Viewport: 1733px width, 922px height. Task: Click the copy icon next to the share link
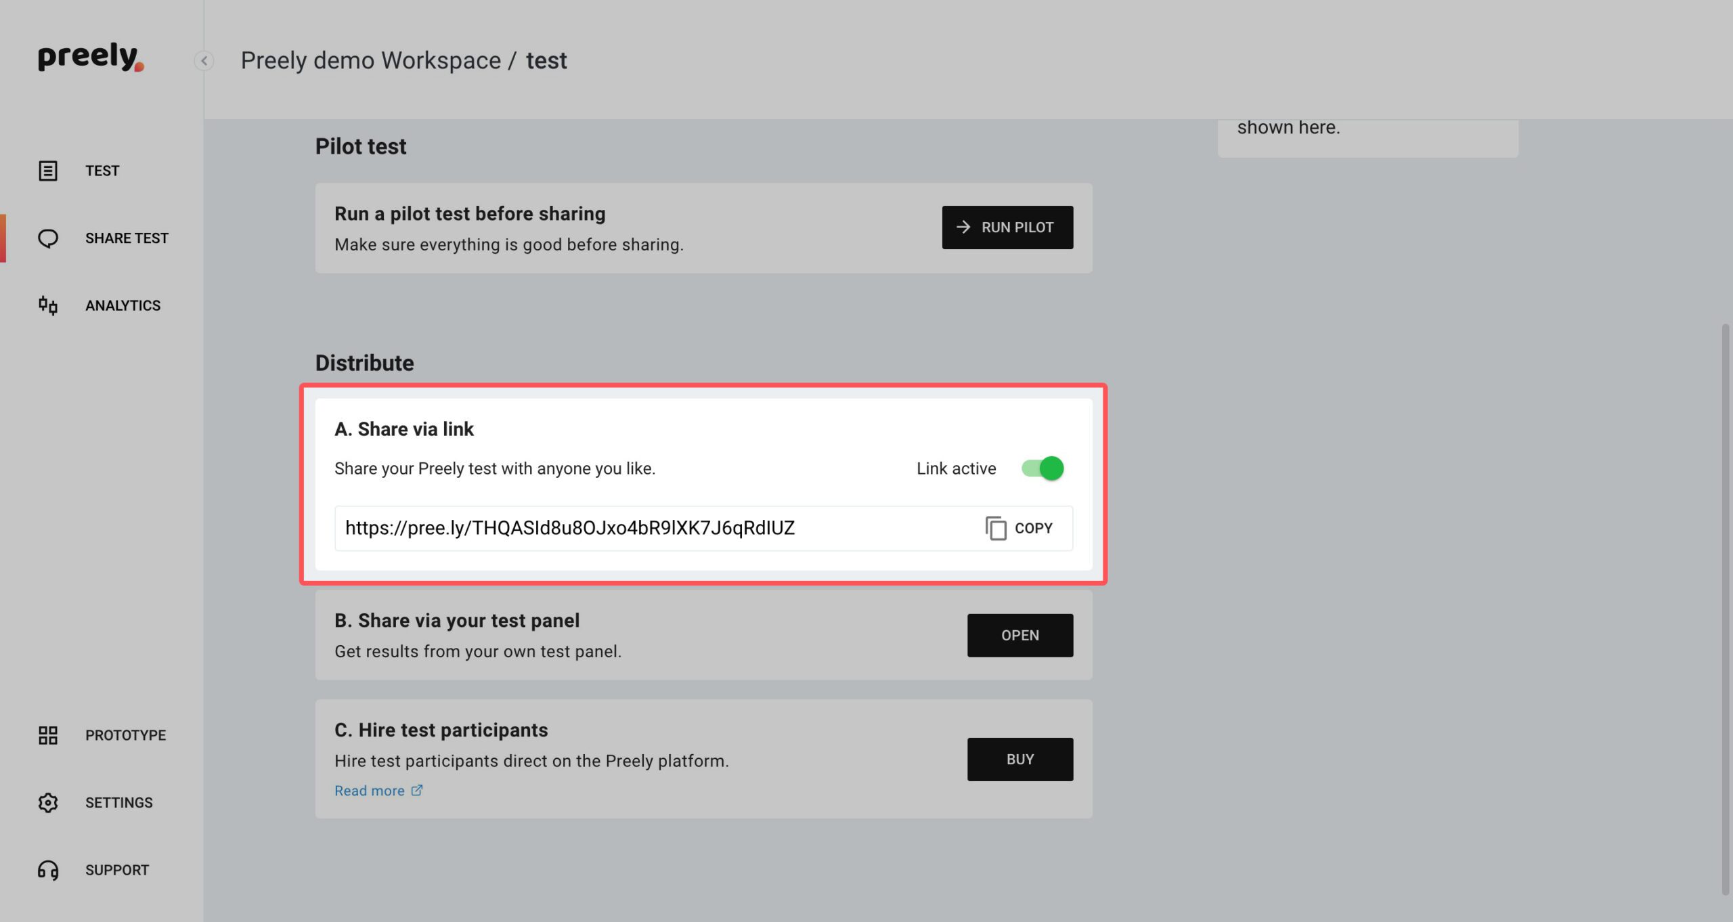[996, 528]
